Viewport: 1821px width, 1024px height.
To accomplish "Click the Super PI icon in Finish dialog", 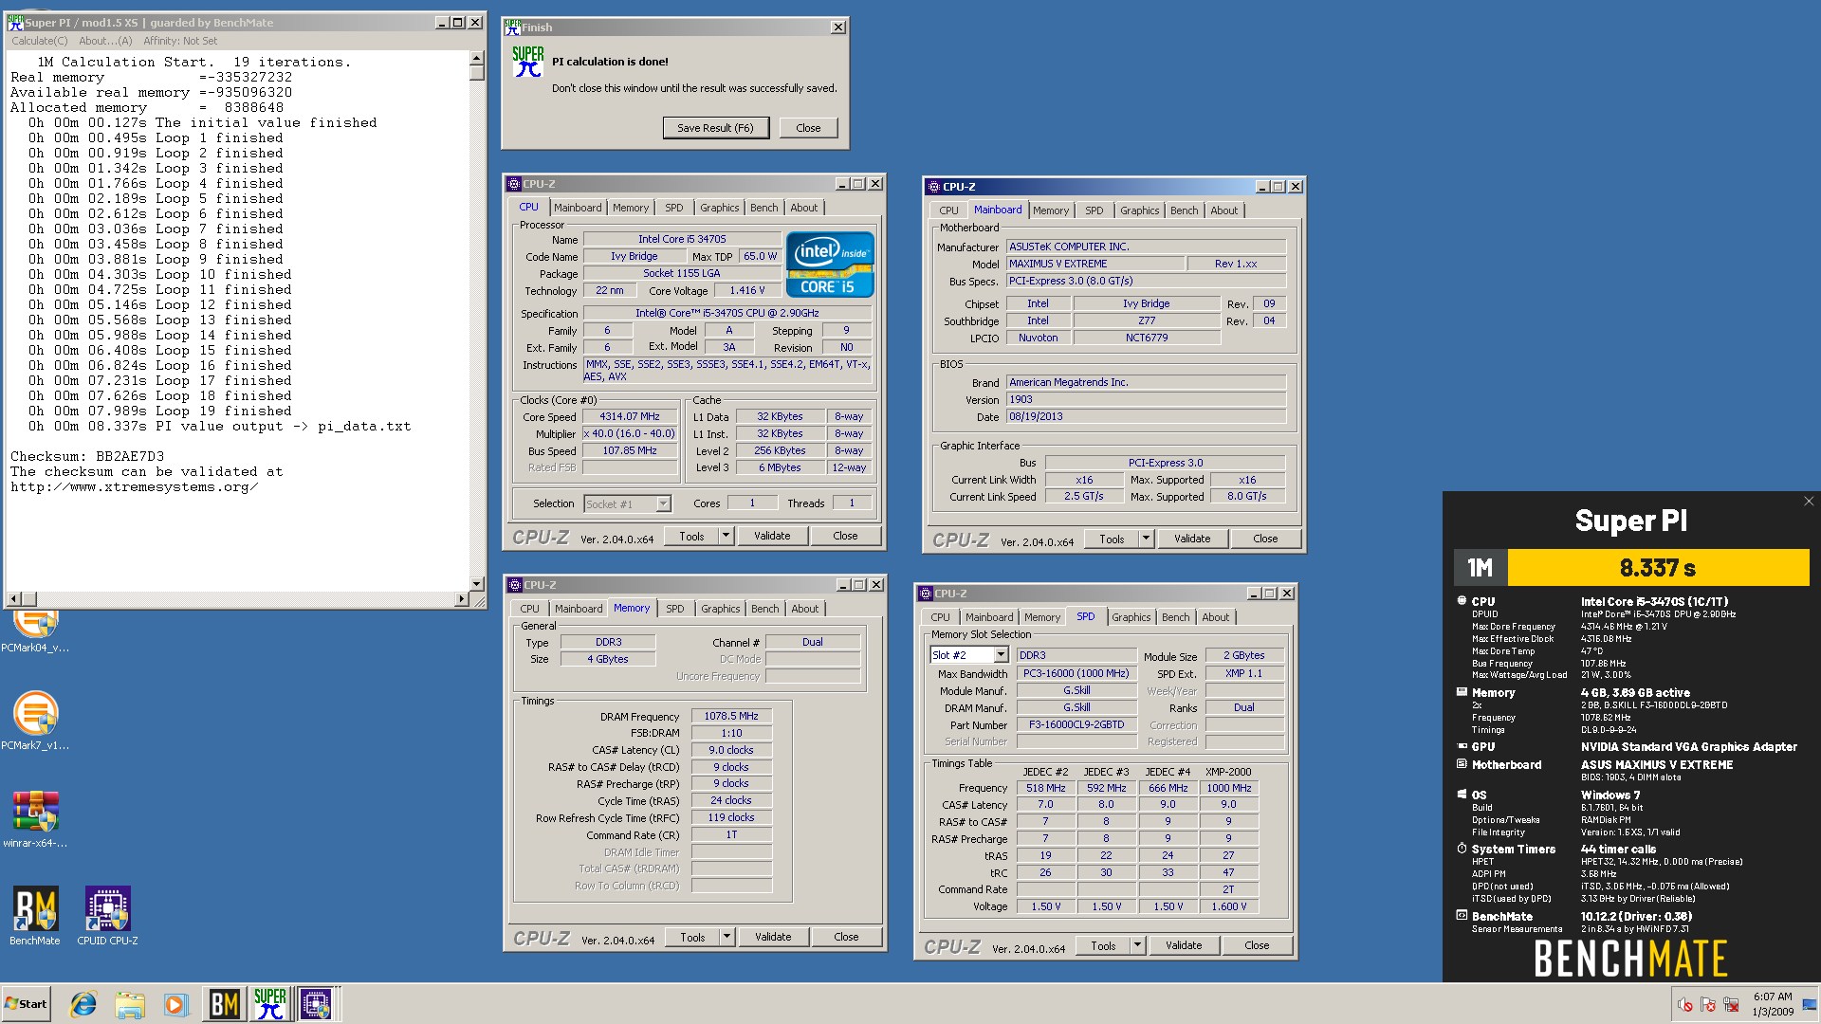I will [x=528, y=63].
